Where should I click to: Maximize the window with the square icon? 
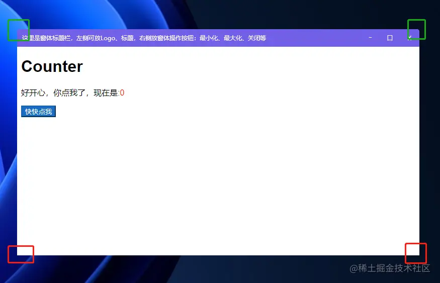point(390,38)
